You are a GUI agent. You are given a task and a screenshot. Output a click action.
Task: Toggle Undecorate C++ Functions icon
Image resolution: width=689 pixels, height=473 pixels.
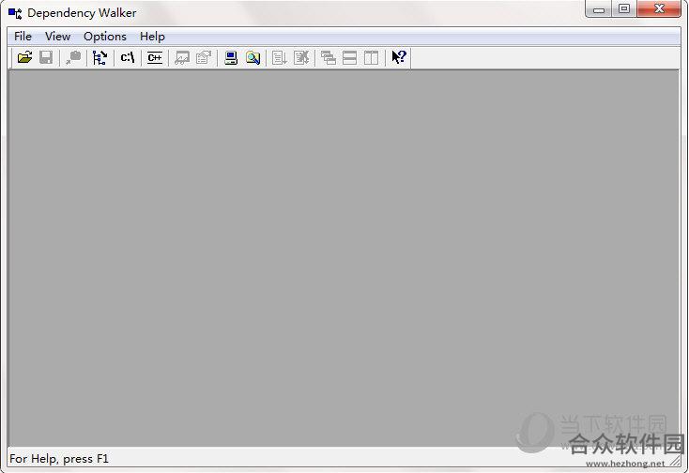(x=155, y=57)
